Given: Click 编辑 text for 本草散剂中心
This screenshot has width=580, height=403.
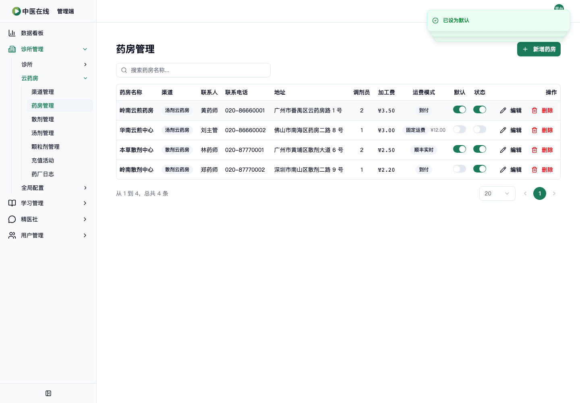Looking at the screenshot, I should click(516, 150).
